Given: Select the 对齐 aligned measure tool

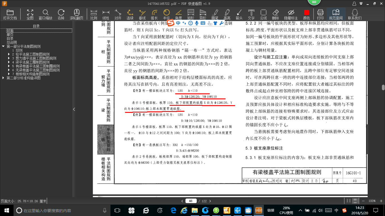Looking at the screenshot, I should pos(118,14).
